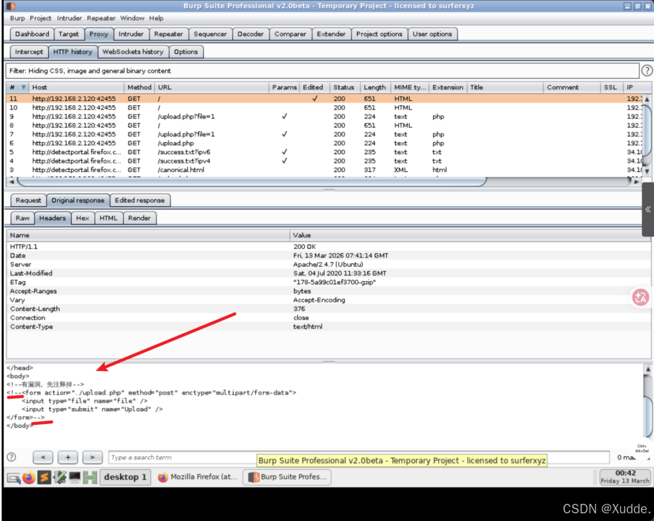Switch response view to HTML
Viewport: 654px width, 521px height.
[x=108, y=218]
